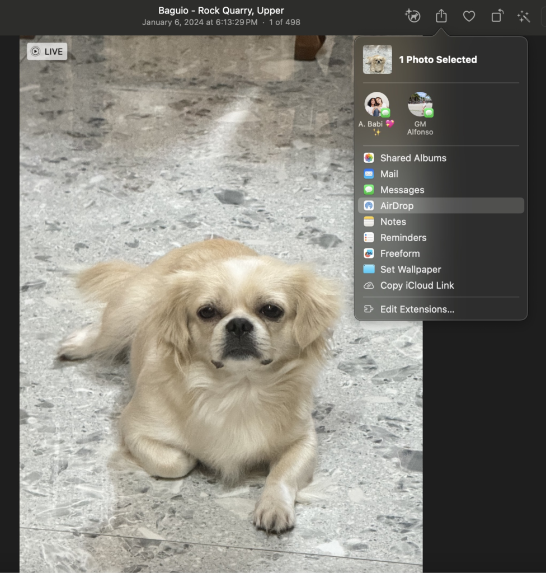
Task: Add photo to Notes
Action: click(x=393, y=222)
